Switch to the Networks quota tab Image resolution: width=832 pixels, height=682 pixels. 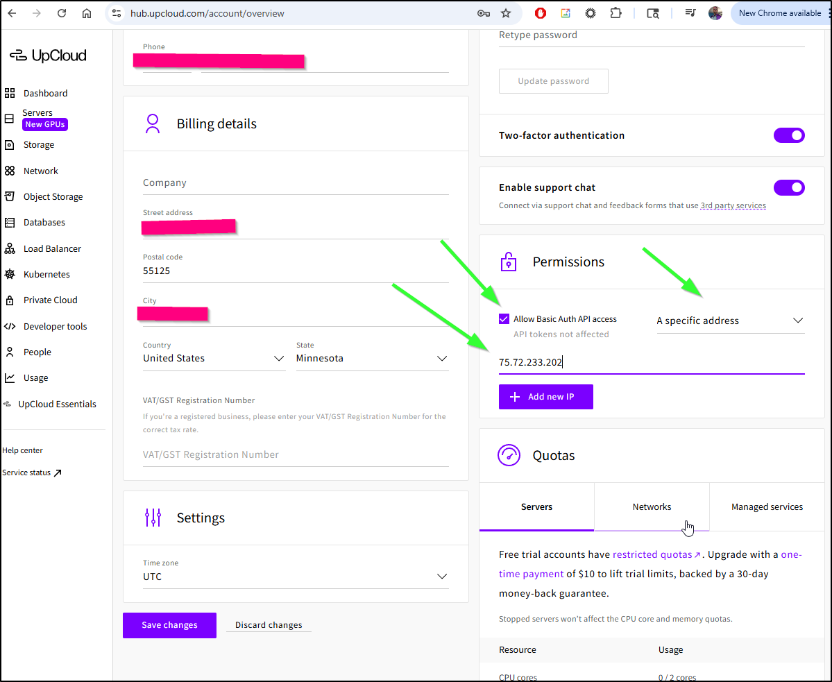point(652,507)
